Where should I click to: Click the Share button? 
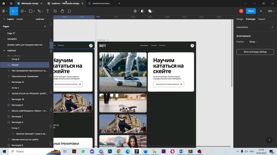(251, 11)
